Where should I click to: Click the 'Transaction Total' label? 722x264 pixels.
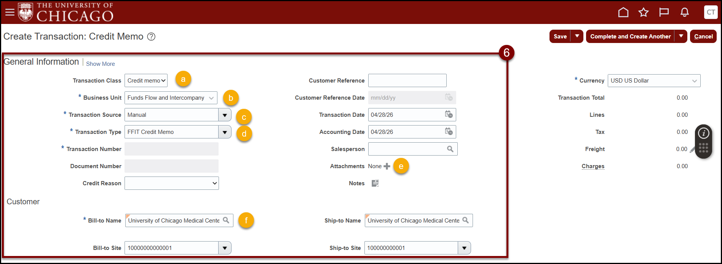pos(581,98)
